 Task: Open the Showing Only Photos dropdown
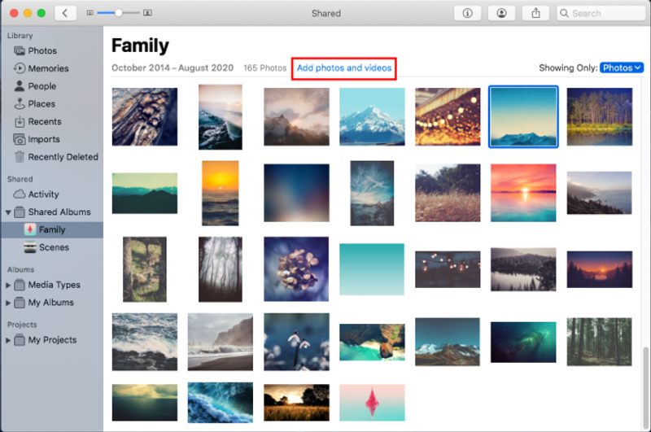622,68
